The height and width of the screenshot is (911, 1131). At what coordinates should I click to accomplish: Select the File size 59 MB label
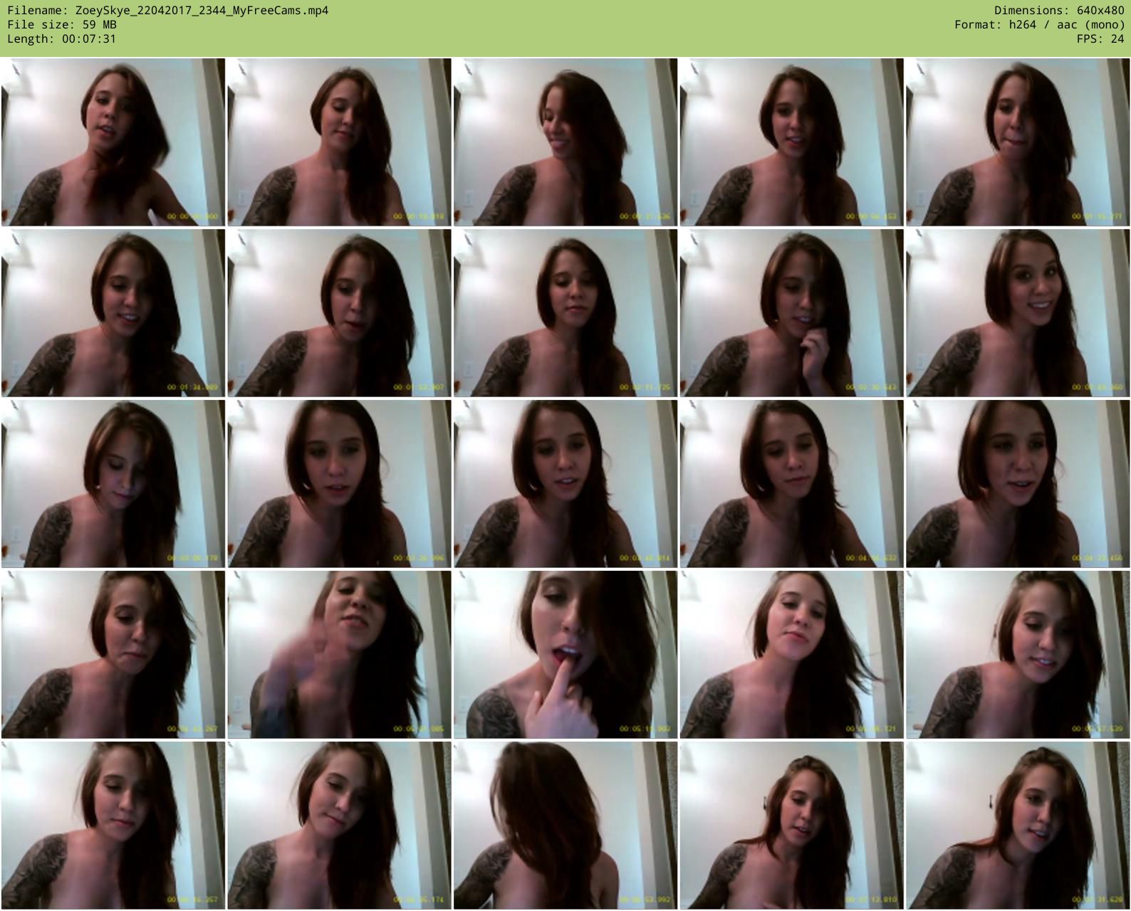pyautogui.click(x=62, y=25)
